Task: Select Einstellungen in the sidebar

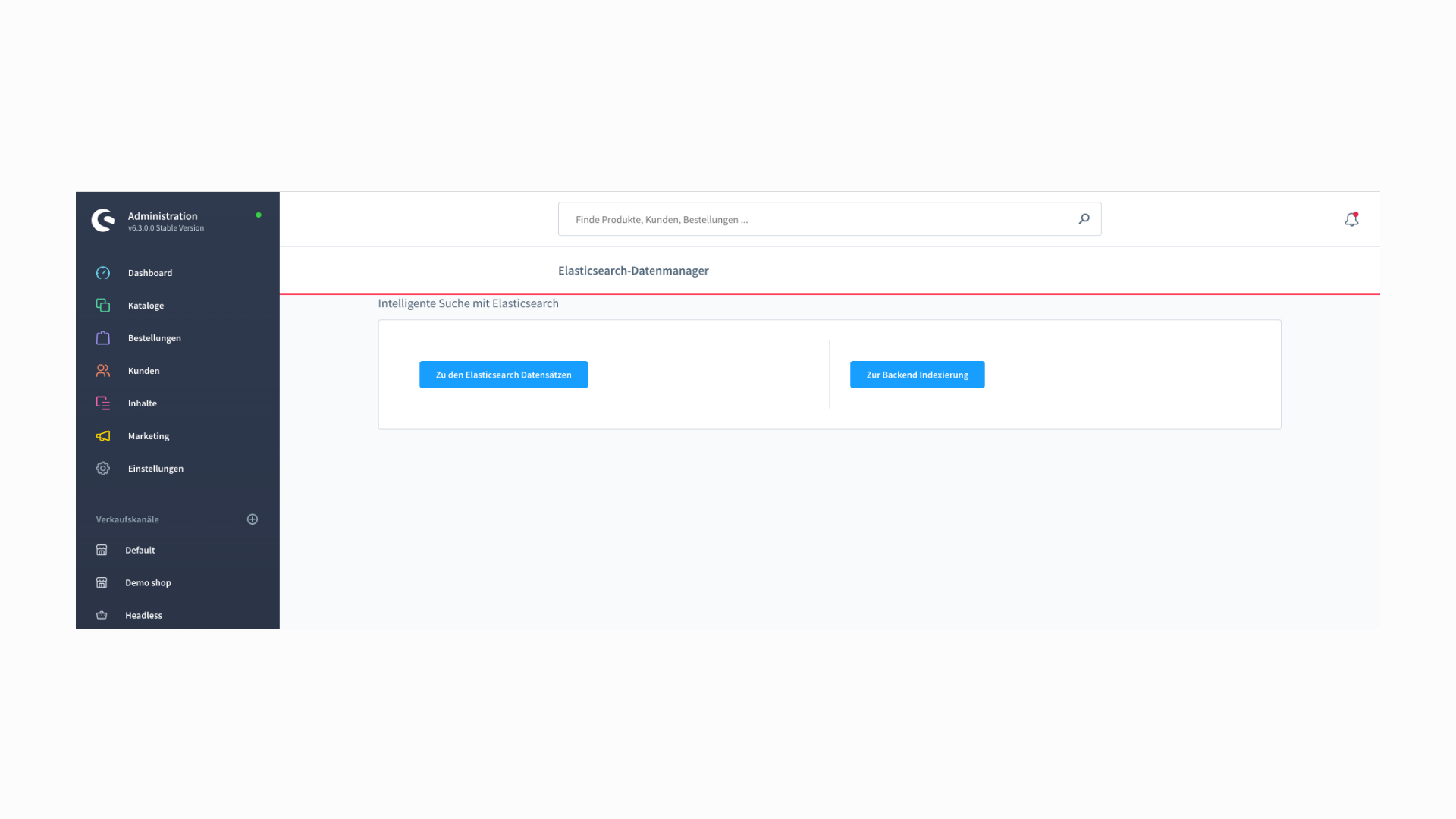Action: tap(155, 469)
